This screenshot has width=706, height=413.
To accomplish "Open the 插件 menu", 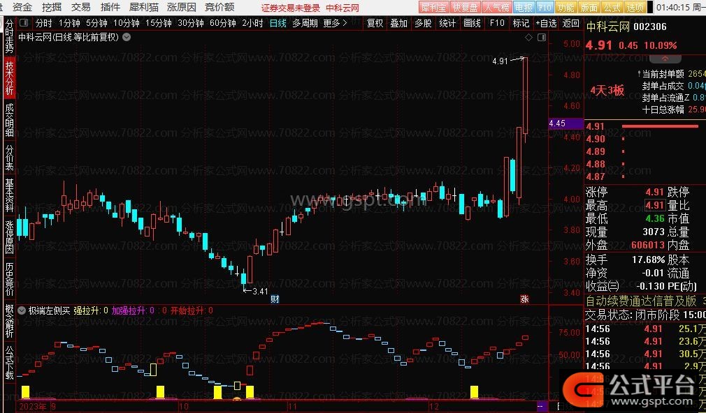I will pyautogui.click(x=110, y=7).
